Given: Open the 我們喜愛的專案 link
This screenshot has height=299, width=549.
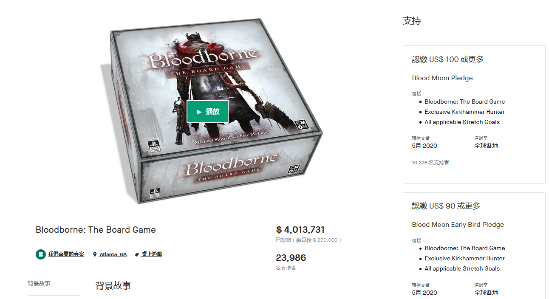Looking at the screenshot, I should click(x=66, y=254).
